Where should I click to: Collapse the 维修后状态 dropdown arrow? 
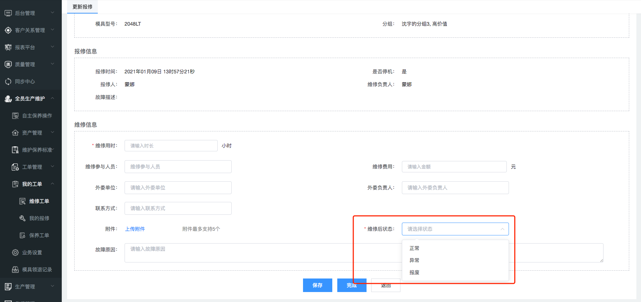[x=502, y=229]
